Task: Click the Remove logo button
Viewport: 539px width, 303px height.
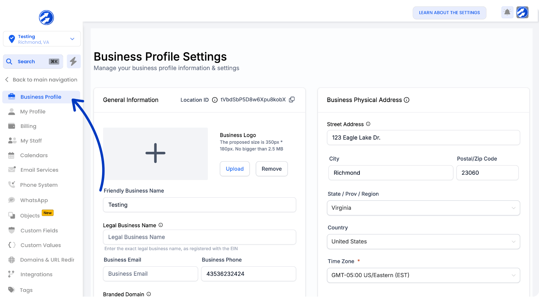Action: 272,169
